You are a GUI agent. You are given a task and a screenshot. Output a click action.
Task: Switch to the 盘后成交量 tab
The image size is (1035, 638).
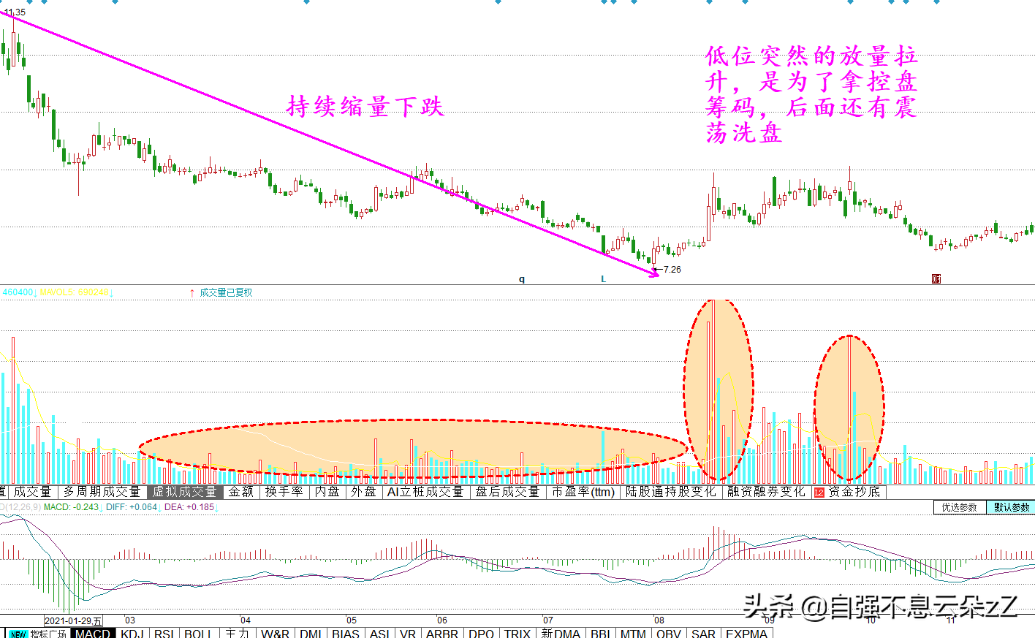tap(507, 492)
